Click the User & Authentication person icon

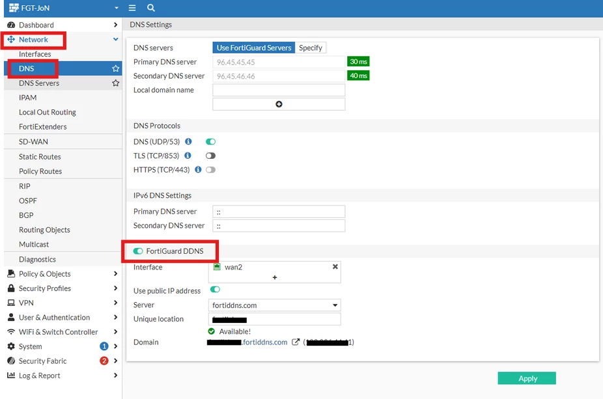[x=11, y=318]
